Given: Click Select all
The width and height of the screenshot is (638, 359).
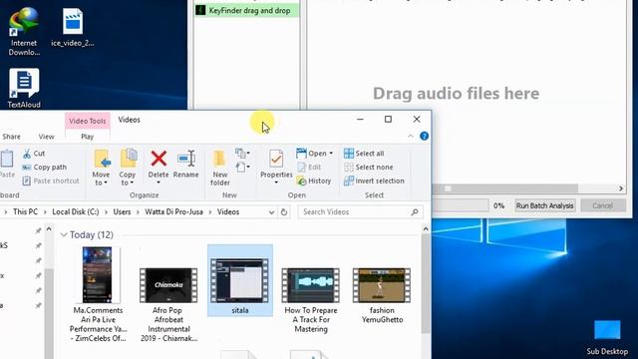Looking at the screenshot, I should [x=364, y=154].
